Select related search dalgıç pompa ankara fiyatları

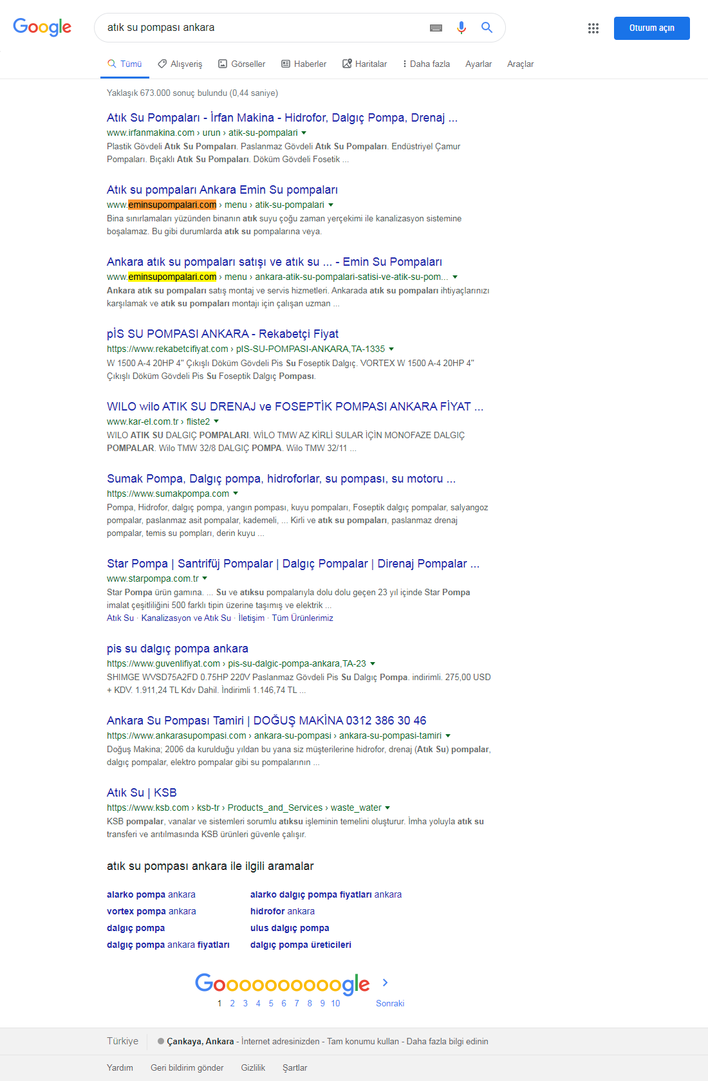coord(168,945)
